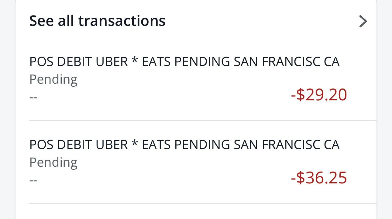
Task: Click the first POS DEBIT UBER EATS description
Action: [x=184, y=61]
